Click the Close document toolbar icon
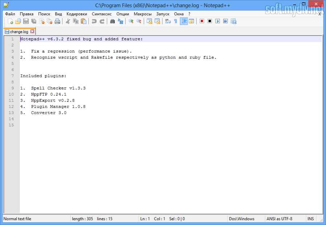The height and width of the screenshot is (225, 326). (42, 21)
